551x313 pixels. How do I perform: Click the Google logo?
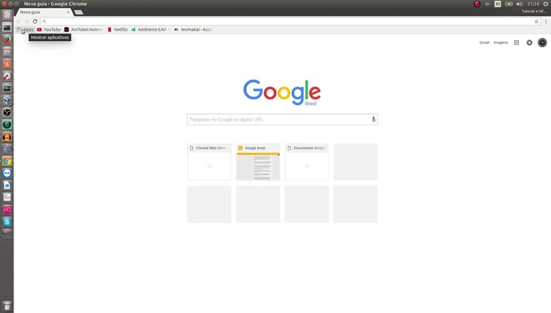[x=282, y=92]
